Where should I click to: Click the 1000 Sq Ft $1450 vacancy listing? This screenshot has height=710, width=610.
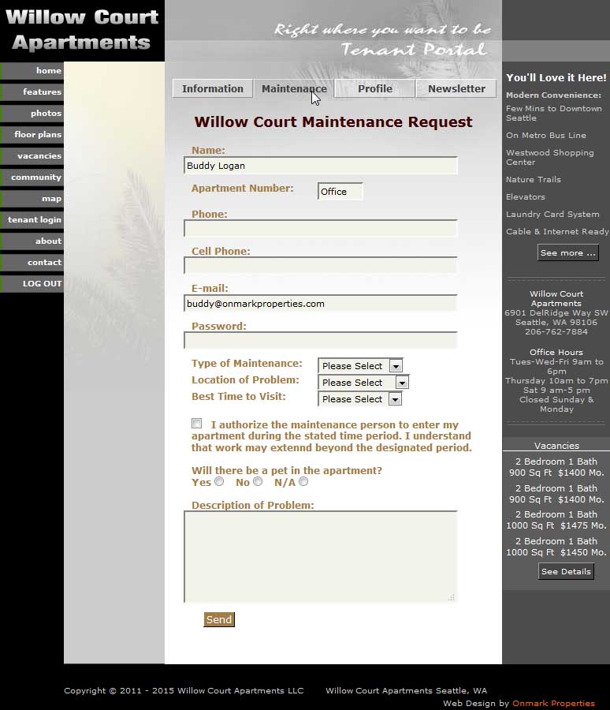pyautogui.click(x=556, y=547)
